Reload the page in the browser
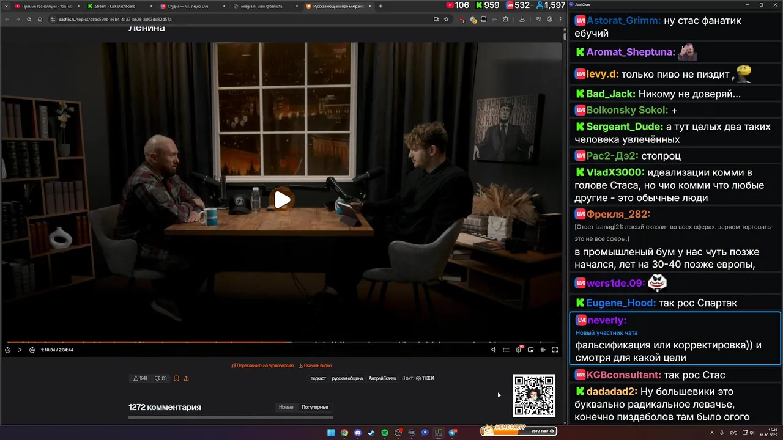783x440 pixels. pyautogui.click(x=28, y=19)
